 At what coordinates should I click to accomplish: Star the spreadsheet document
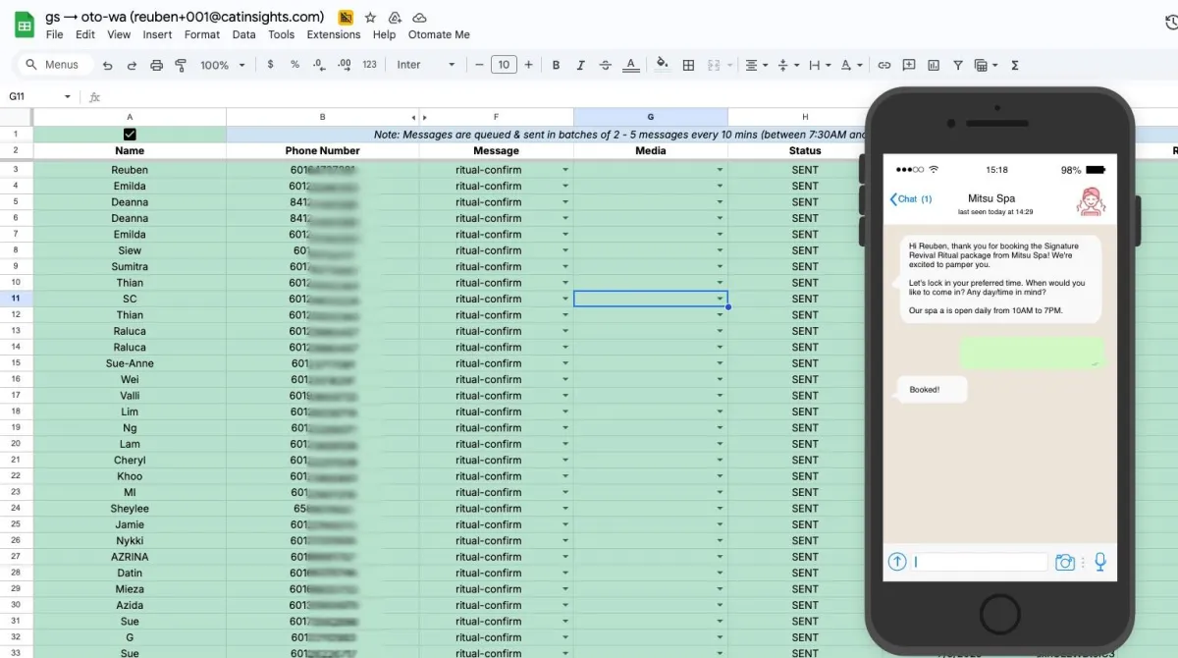pyautogui.click(x=370, y=18)
